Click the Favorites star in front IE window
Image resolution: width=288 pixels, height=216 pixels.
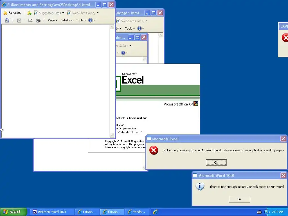[x=5, y=13]
